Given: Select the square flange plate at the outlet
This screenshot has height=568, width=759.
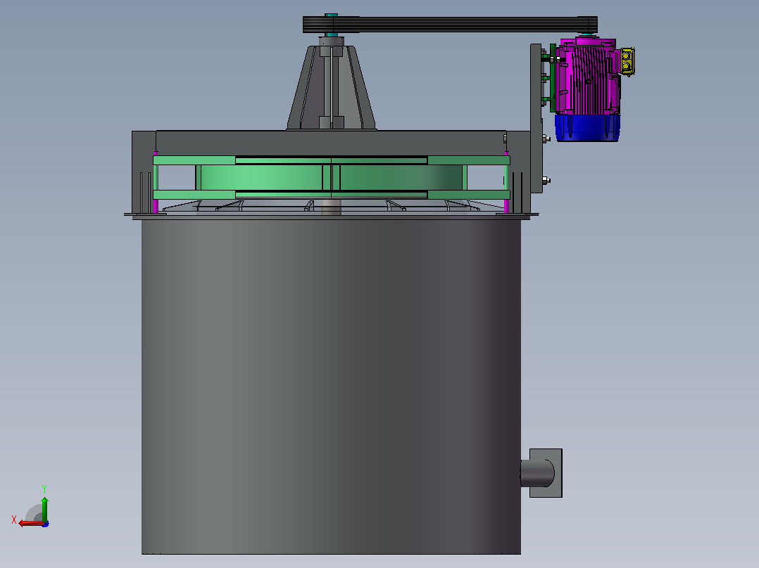Looking at the screenshot, I should pyautogui.click(x=546, y=473).
